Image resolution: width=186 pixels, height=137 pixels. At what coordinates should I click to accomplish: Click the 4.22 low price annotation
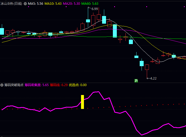153,78
